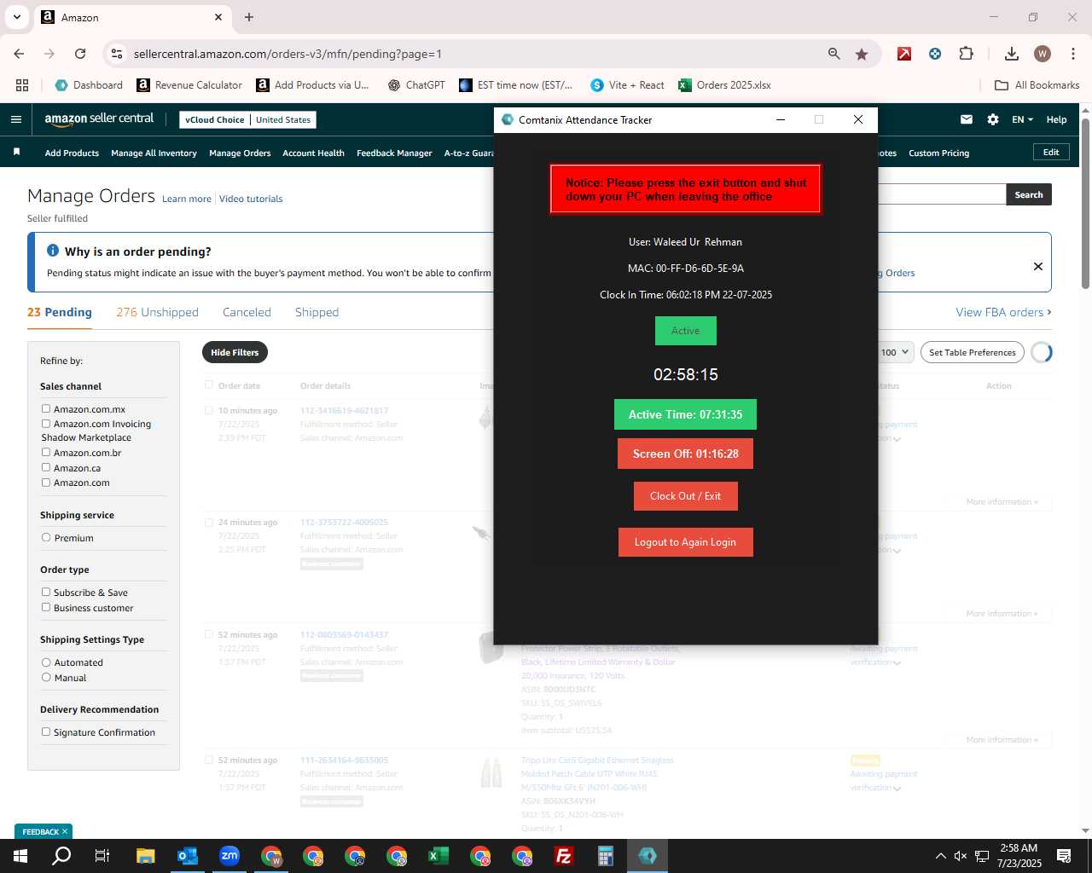Click the browser page vertical scrollbar
The width and height of the screenshot is (1092, 873).
(1085, 205)
